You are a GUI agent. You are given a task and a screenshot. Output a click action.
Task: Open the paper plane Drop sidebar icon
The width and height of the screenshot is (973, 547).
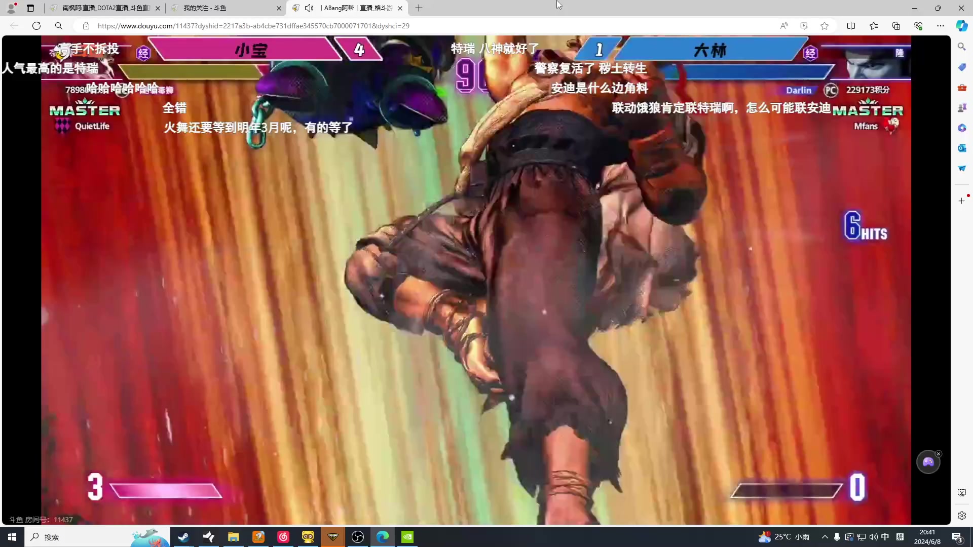[x=962, y=168]
